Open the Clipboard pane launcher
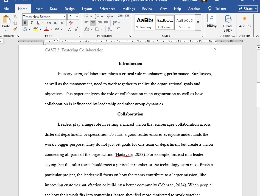The image size is (260, 196). [18, 36]
